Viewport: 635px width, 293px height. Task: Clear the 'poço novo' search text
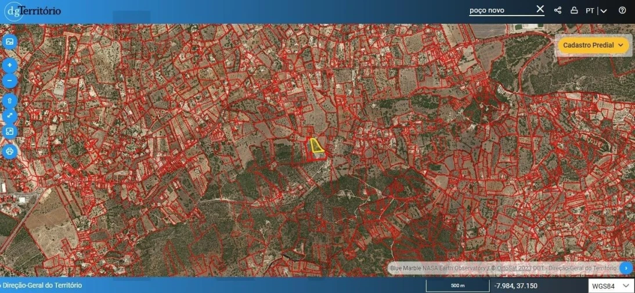(x=540, y=9)
